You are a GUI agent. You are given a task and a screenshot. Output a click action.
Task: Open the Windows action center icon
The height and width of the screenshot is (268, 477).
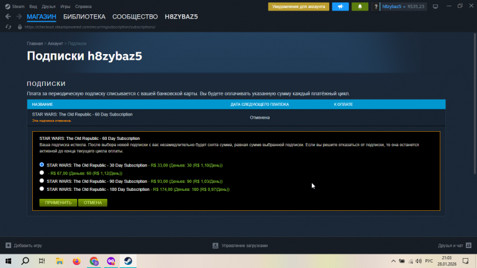465,261
